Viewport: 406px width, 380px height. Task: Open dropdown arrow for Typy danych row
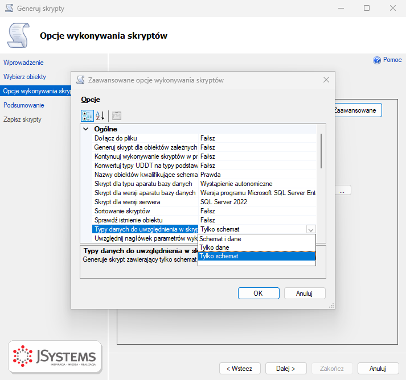[x=311, y=229]
